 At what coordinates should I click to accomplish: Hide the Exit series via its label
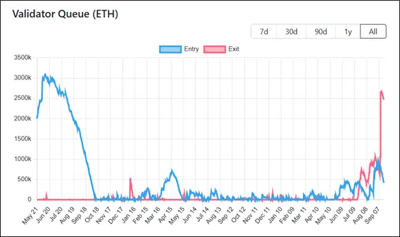[x=233, y=49]
